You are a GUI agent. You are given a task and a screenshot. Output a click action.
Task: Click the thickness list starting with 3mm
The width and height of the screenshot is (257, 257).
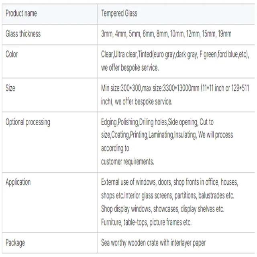[166, 34]
